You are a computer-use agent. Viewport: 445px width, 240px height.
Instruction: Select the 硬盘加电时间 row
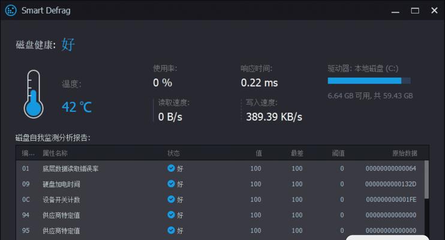pos(220,184)
